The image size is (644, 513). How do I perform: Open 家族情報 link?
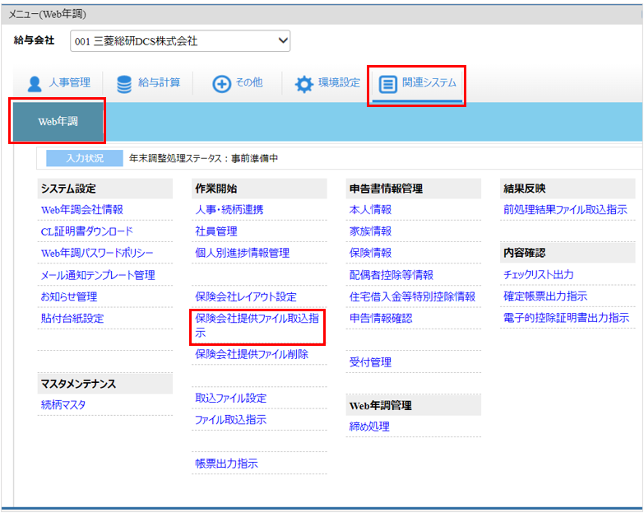[370, 231]
